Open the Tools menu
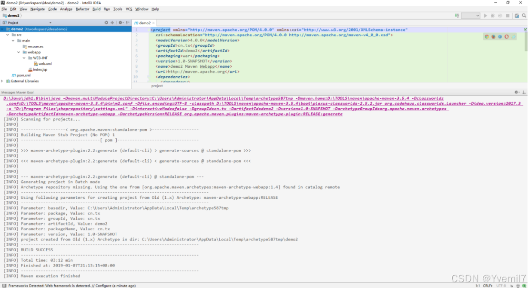 (x=118, y=9)
